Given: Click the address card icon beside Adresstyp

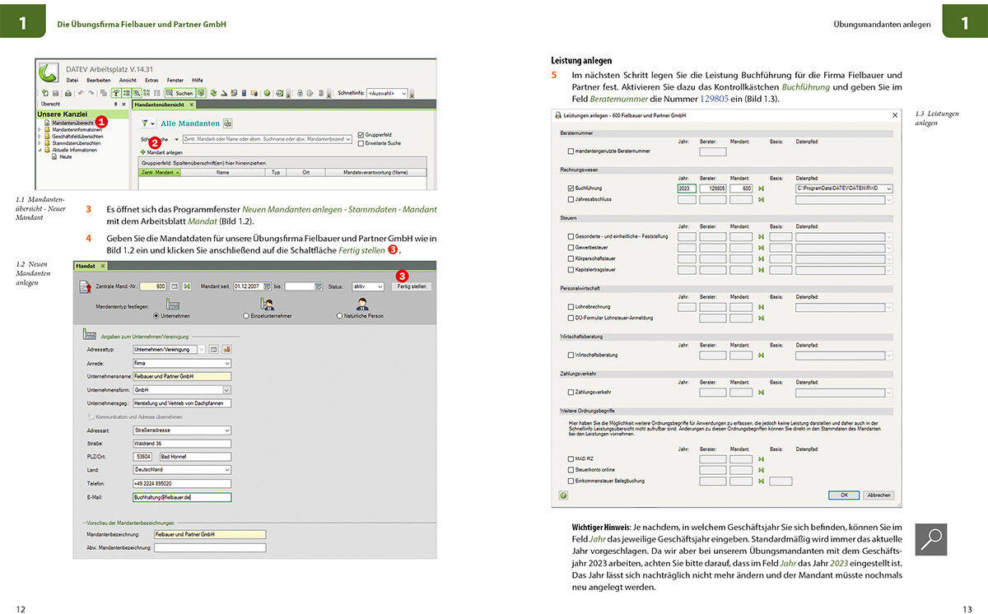Looking at the screenshot, I should [213, 349].
